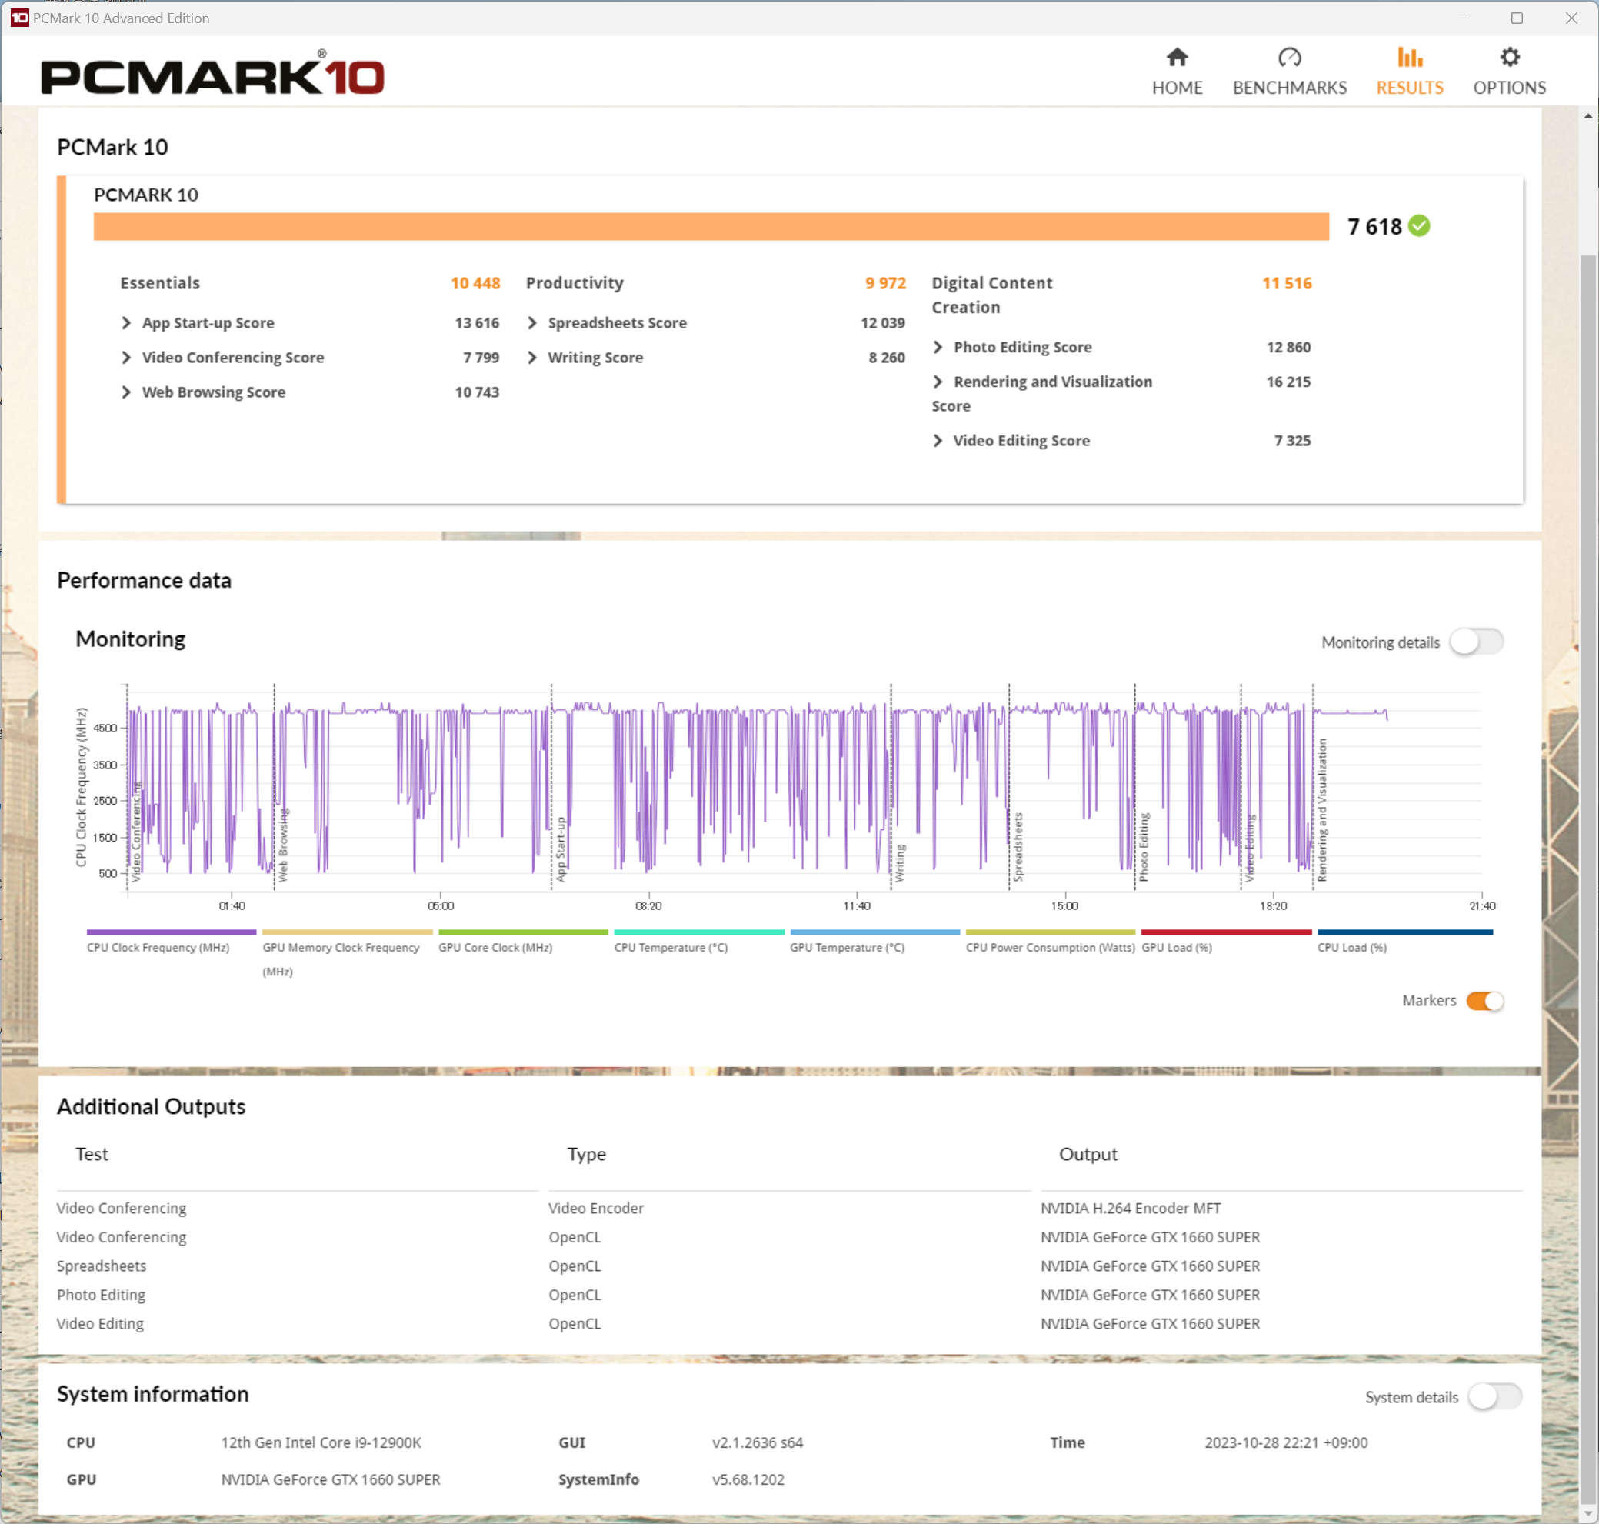Expand the App Start-up Score row
1599x1524 pixels.
tap(126, 323)
